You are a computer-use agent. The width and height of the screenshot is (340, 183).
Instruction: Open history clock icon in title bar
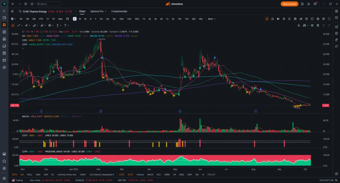click(26, 4)
